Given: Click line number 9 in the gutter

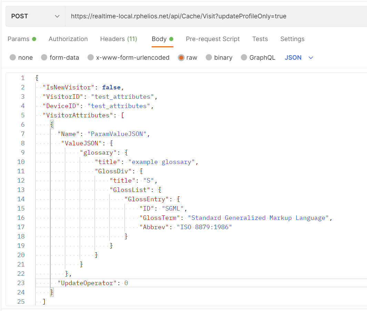Looking at the screenshot, I should tap(23, 153).
